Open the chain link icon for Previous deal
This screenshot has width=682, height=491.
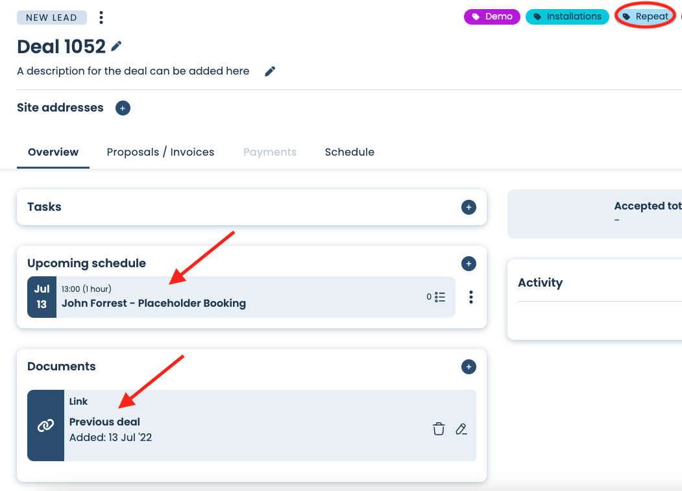[45, 425]
